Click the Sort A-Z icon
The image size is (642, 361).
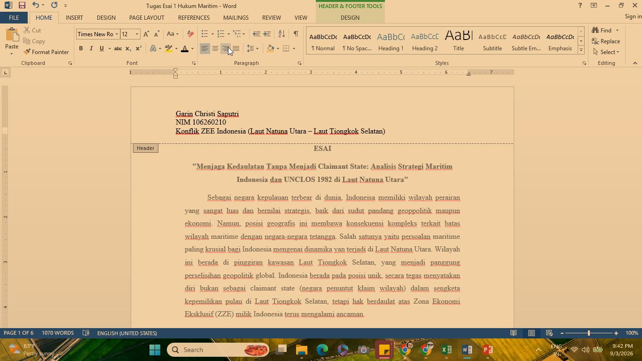(x=282, y=34)
